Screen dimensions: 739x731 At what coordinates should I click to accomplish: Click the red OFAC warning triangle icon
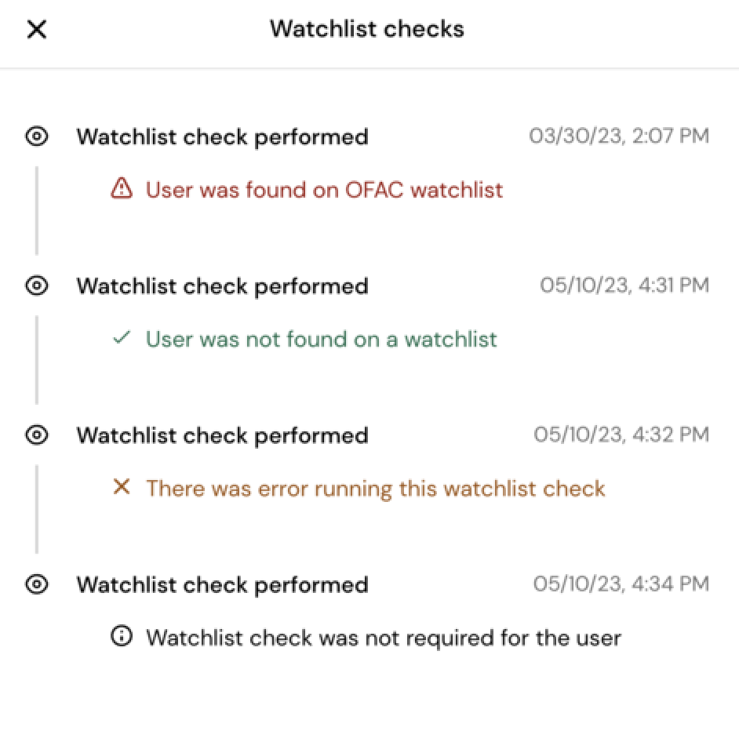pyautogui.click(x=122, y=189)
